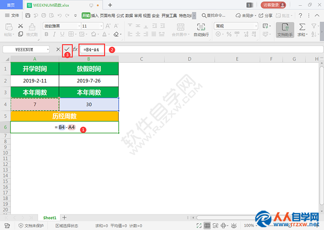The width and height of the screenshot is (324, 230).
Task: Confirm formula with checkmark icon
Action: [x=67, y=49]
